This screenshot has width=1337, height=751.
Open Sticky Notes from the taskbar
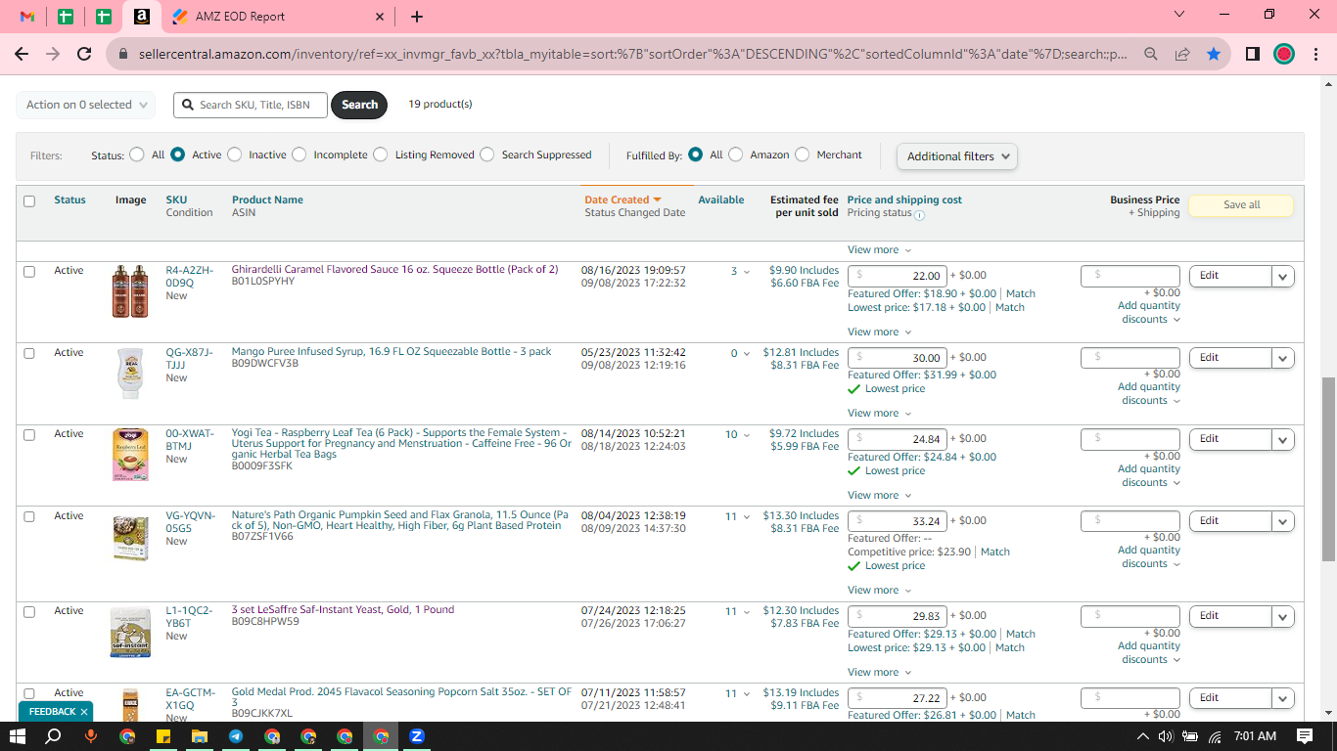coord(162,736)
